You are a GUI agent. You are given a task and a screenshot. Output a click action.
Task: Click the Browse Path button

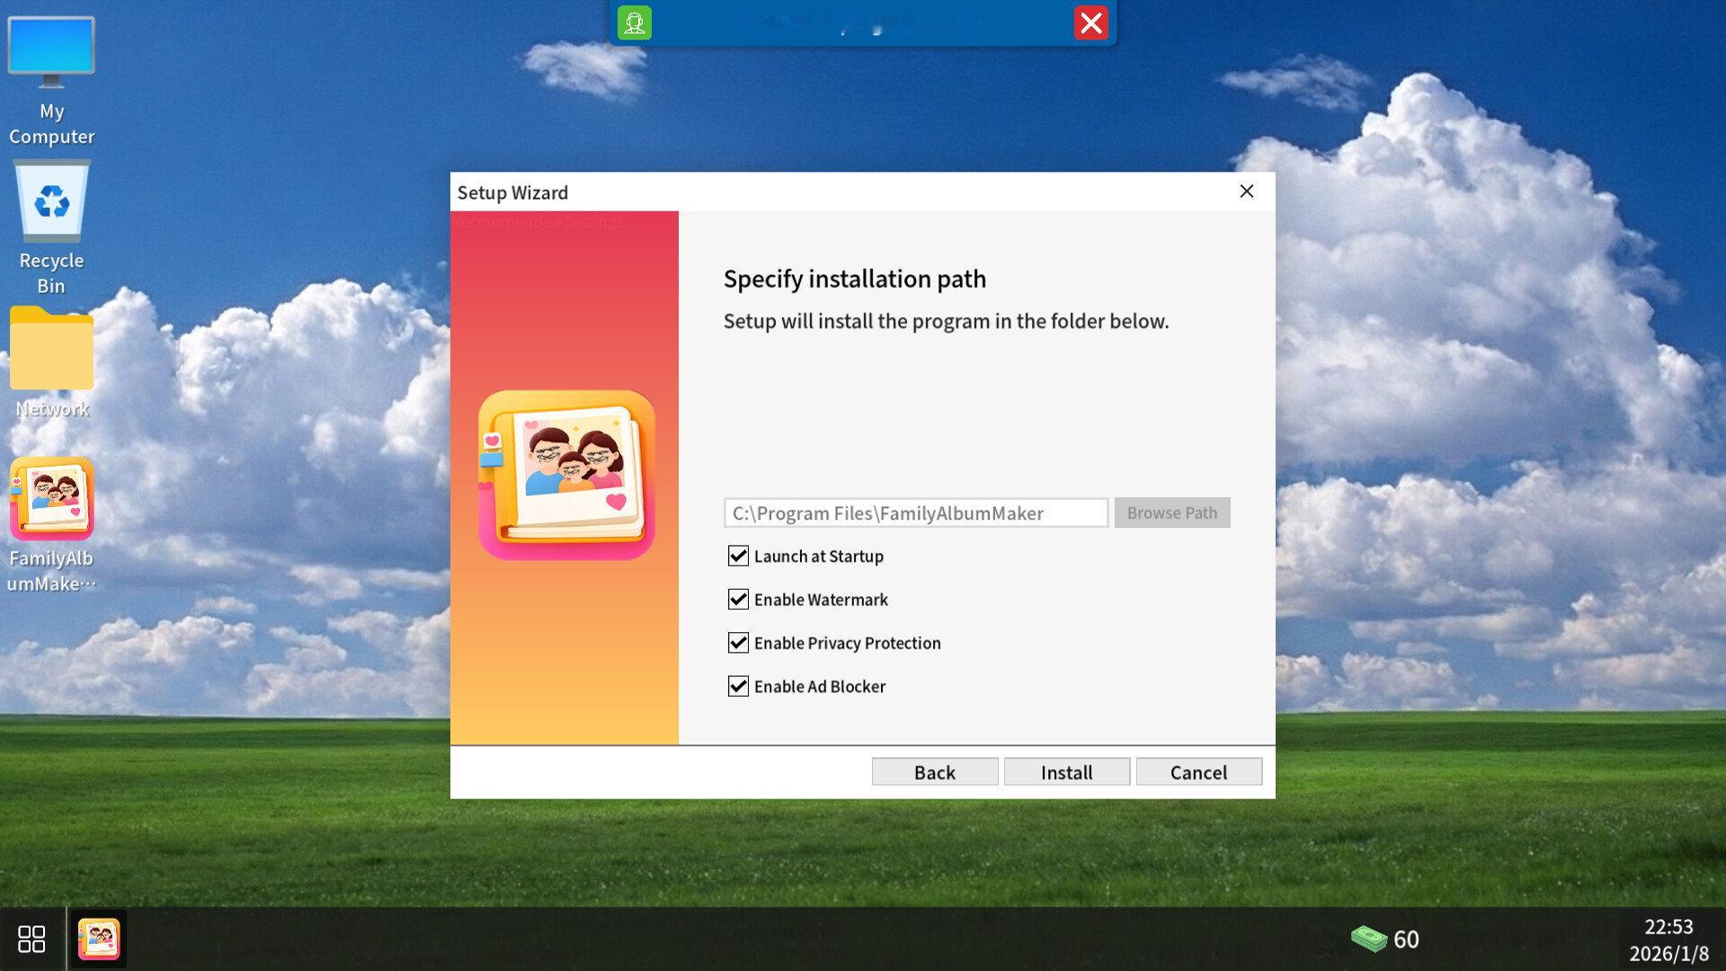(1171, 513)
